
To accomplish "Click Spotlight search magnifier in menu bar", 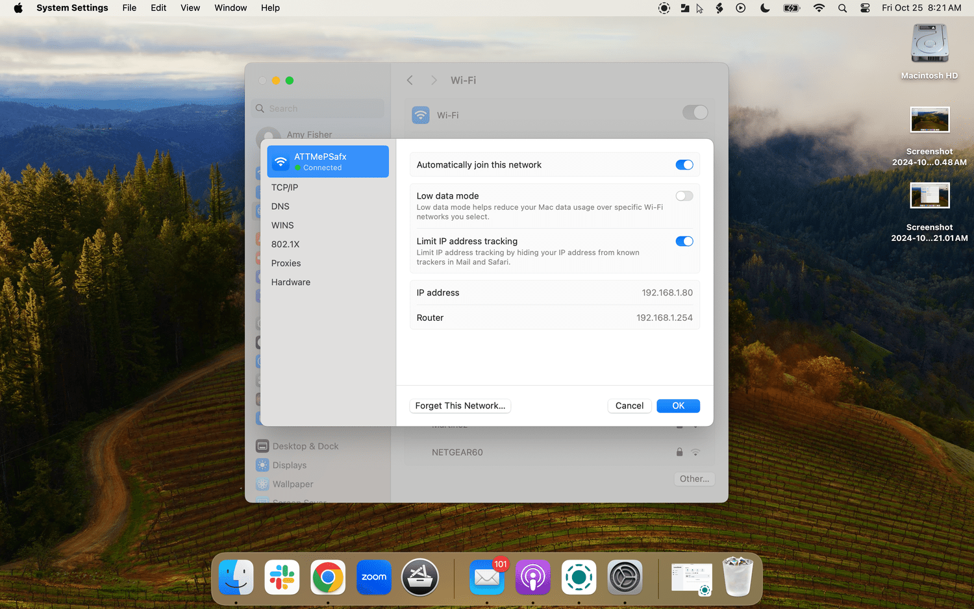I will click(x=842, y=8).
